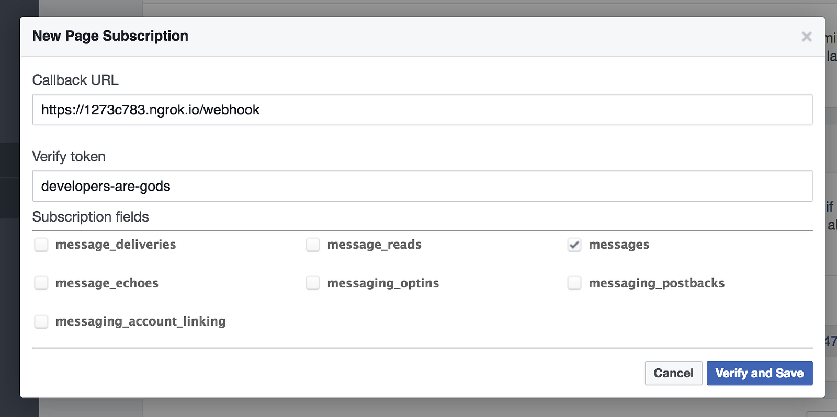Check the message_echoes box
This screenshot has width=837, height=417.
[41, 283]
